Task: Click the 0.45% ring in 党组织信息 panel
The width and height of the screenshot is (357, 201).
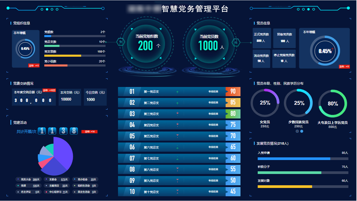Action: (25, 49)
